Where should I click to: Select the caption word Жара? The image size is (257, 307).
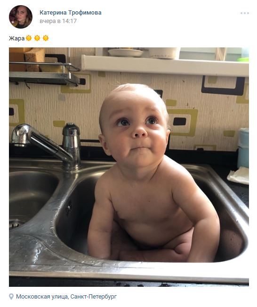(16, 38)
